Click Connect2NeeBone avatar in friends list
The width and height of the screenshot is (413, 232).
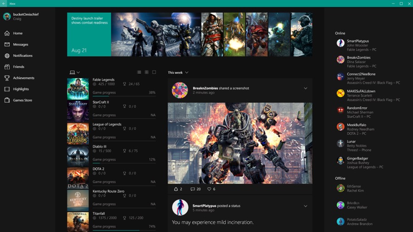340,77
